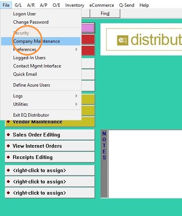Image resolution: width=182 pixels, height=216 pixels.
Task: Open the eCommerce menu
Action: (x=102, y=5)
